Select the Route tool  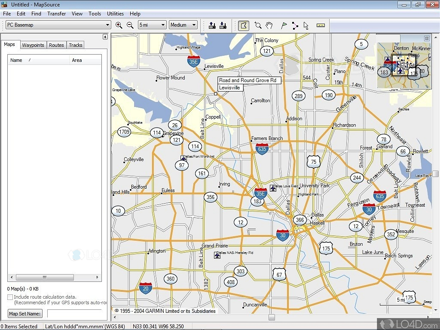(295, 25)
